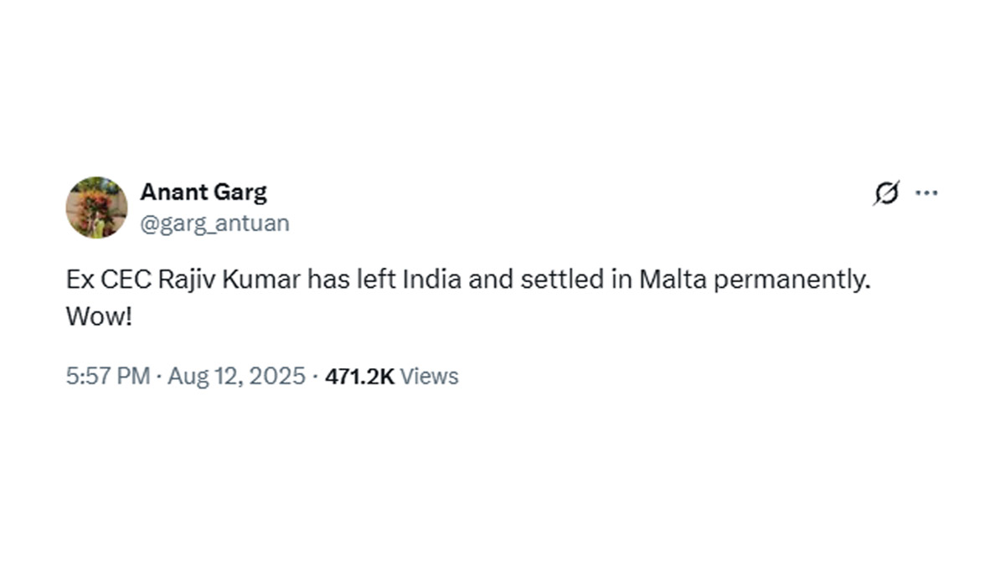Click the words Ex CEC in the tweet

[x=107, y=280]
